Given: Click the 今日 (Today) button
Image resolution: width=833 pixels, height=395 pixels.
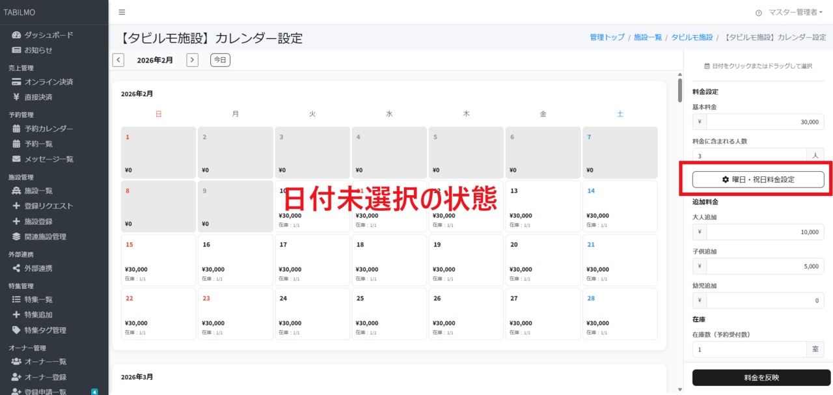Looking at the screenshot, I should point(220,59).
